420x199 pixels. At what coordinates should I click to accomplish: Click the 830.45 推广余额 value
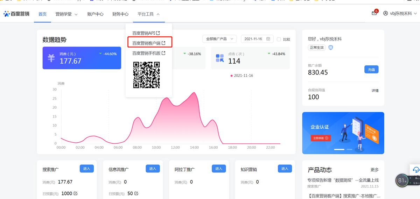point(318,72)
